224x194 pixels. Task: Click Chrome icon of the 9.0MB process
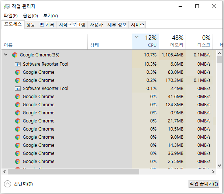(x=18, y=137)
